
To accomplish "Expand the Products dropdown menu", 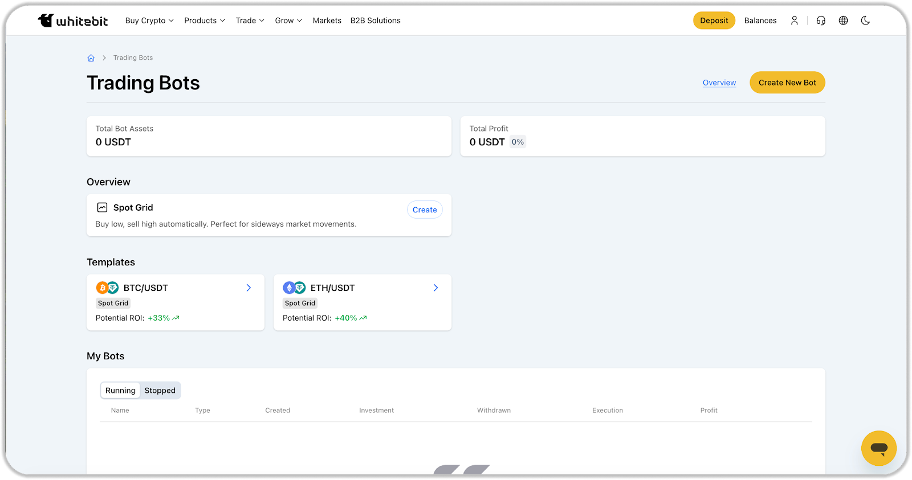I will 205,20.
